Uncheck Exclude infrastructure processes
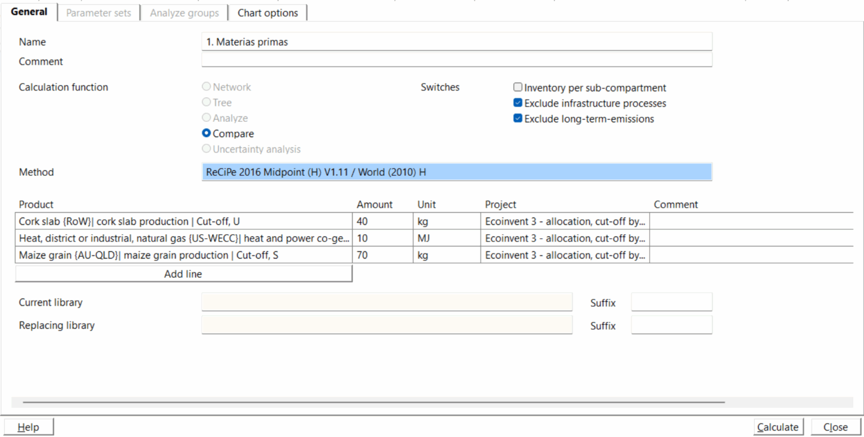 click(x=518, y=103)
